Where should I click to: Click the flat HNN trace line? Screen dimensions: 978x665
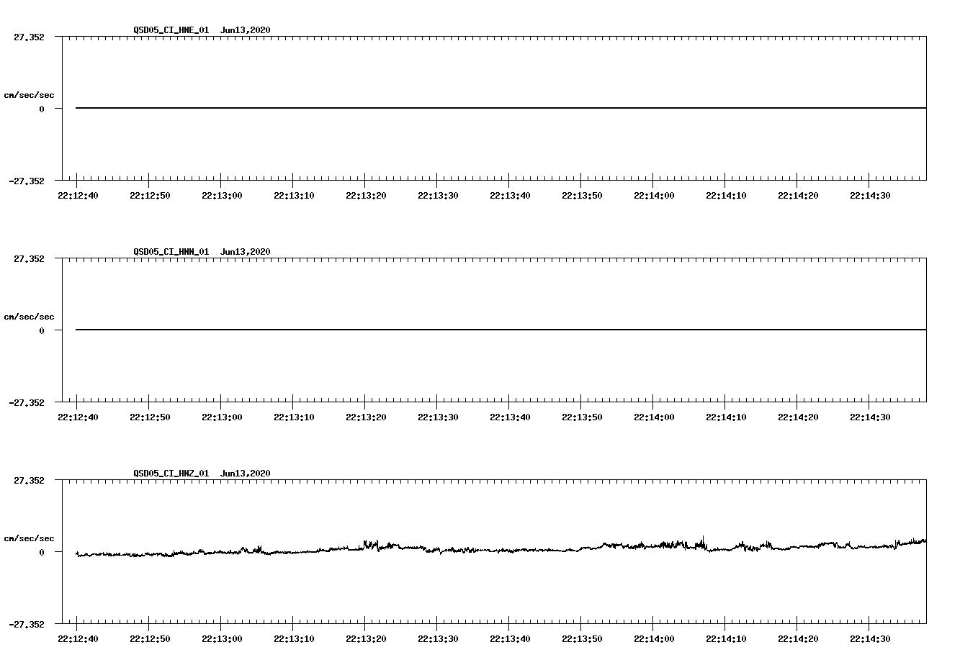pos(501,330)
